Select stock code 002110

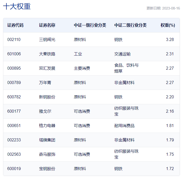14,40
